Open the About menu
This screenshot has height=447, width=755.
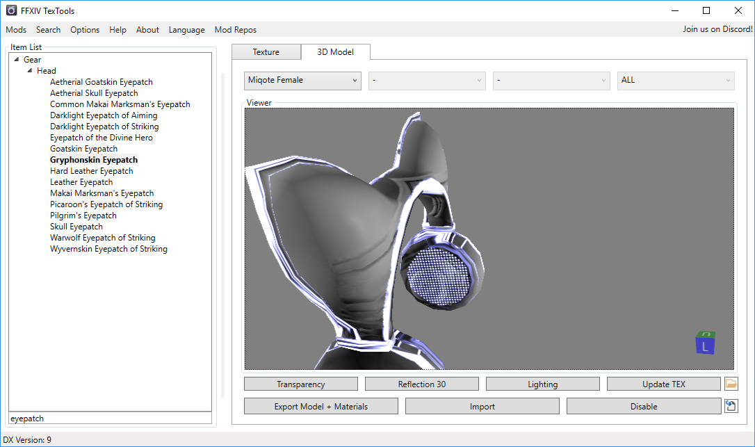coord(147,30)
